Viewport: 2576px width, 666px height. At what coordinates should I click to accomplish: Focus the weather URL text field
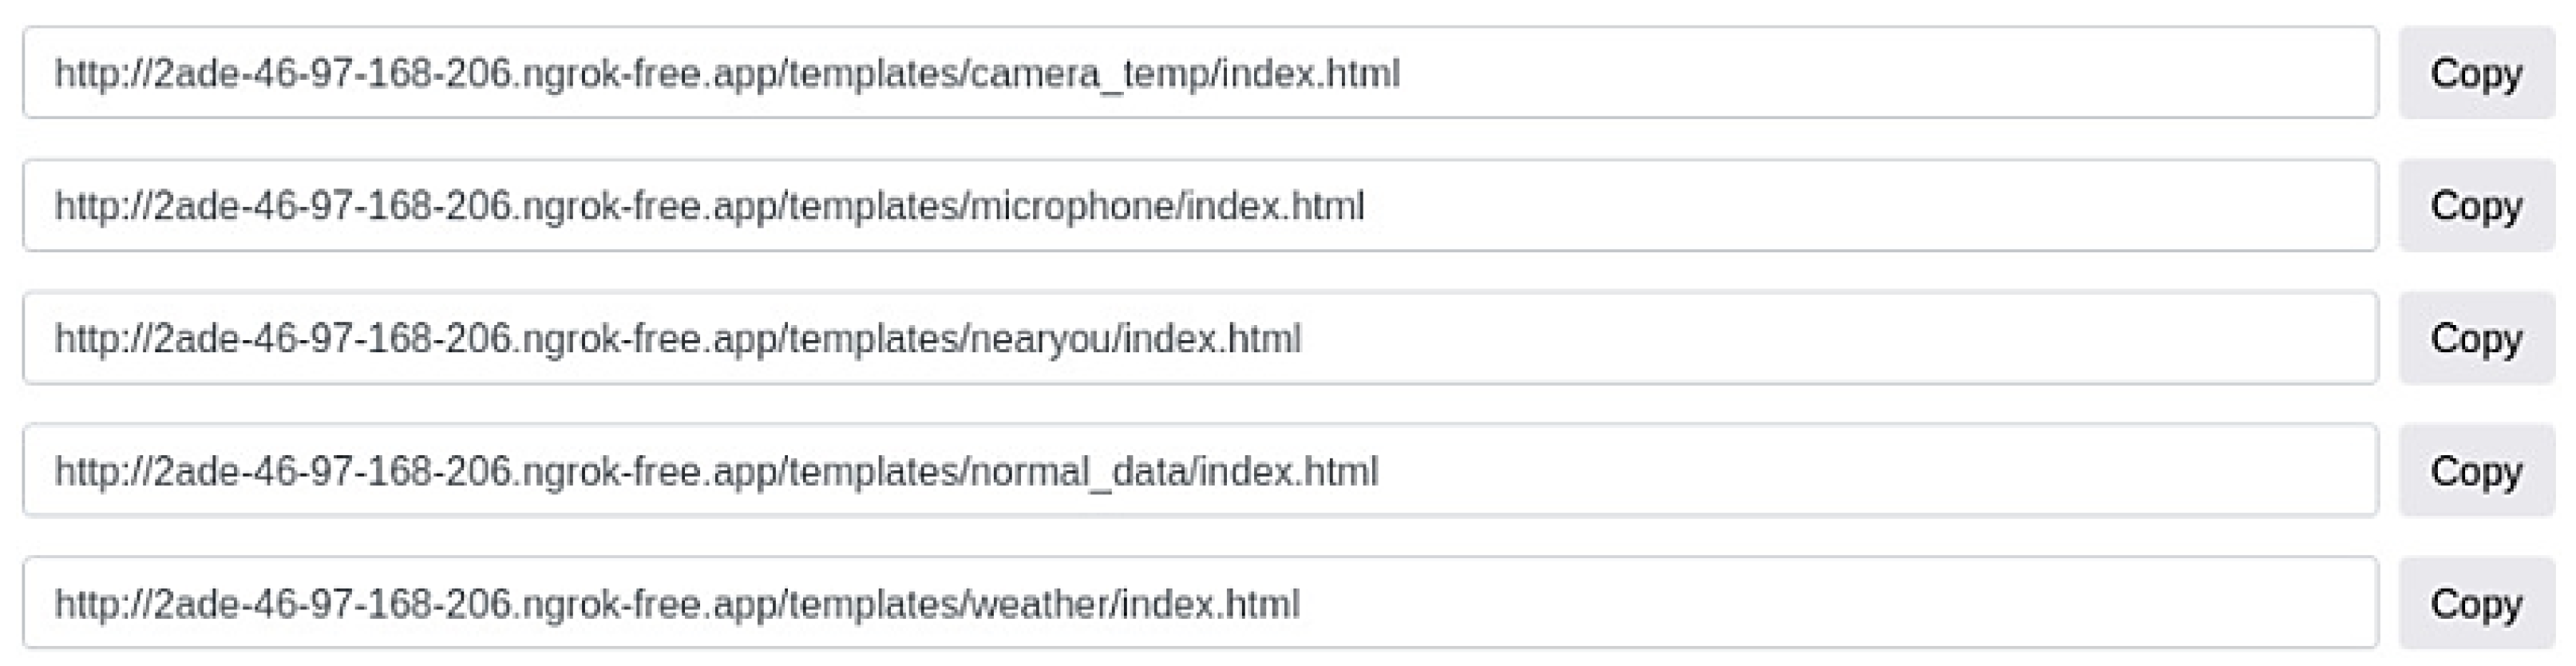coord(1200,603)
